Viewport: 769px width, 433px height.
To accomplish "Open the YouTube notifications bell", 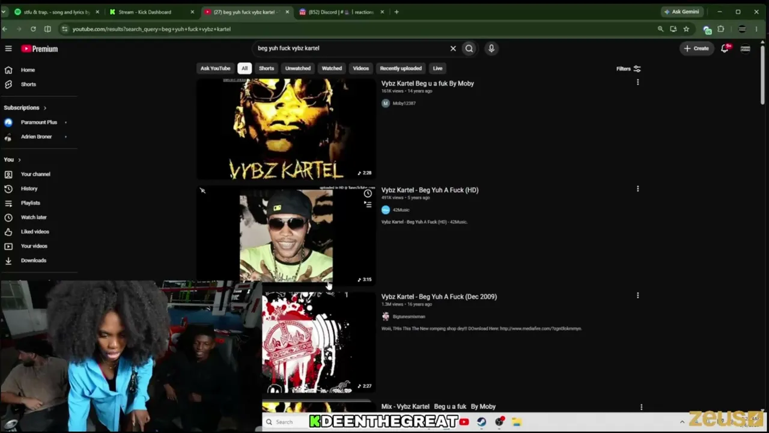I will click(x=725, y=48).
